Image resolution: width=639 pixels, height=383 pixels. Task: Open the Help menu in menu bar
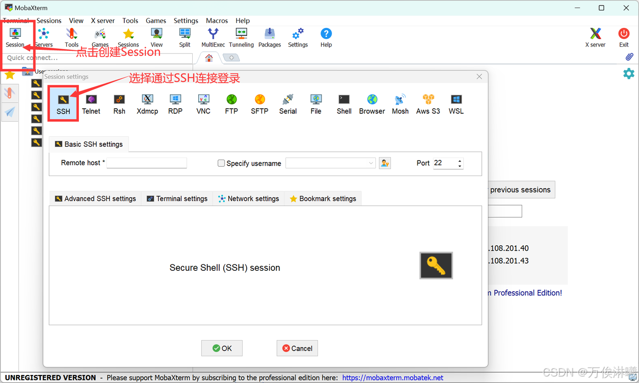243,20
